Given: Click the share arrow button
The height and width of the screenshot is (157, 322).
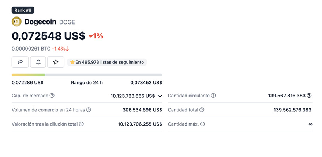Looking at the screenshot, I should [x=20, y=62].
